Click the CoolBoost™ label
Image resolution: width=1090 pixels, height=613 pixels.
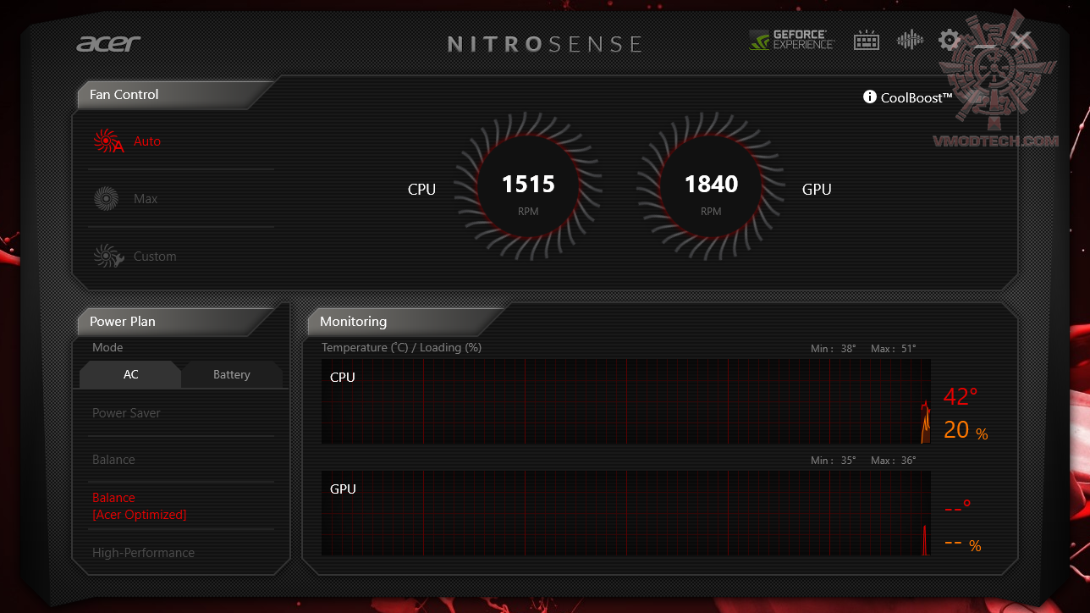(x=917, y=97)
